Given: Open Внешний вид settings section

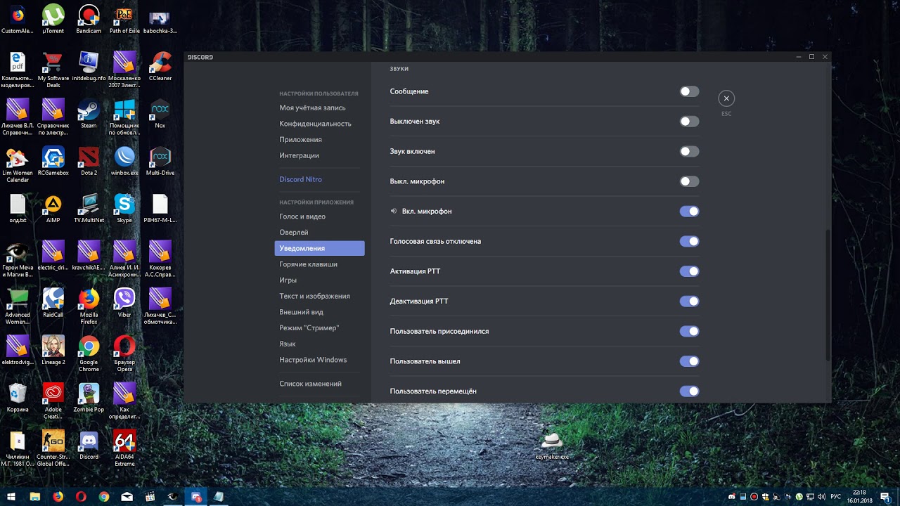Looking at the screenshot, I should tap(319, 312).
